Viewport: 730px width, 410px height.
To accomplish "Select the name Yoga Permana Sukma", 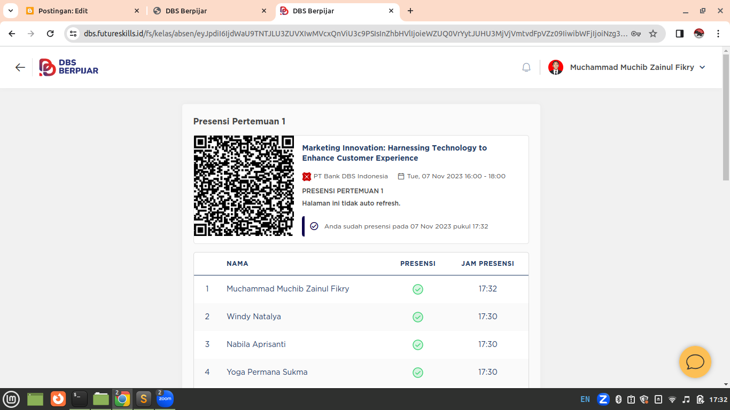I will click(267, 372).
